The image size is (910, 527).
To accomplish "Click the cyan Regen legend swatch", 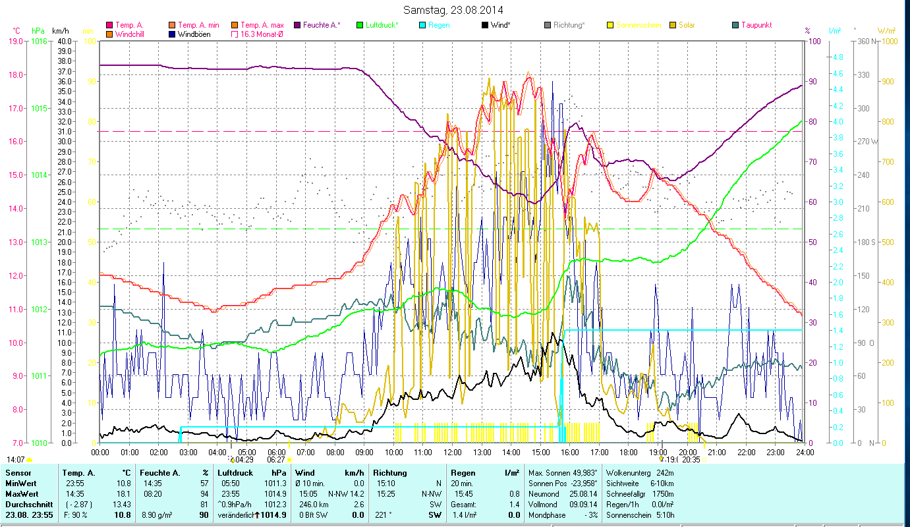I will (x=422, y=25).
